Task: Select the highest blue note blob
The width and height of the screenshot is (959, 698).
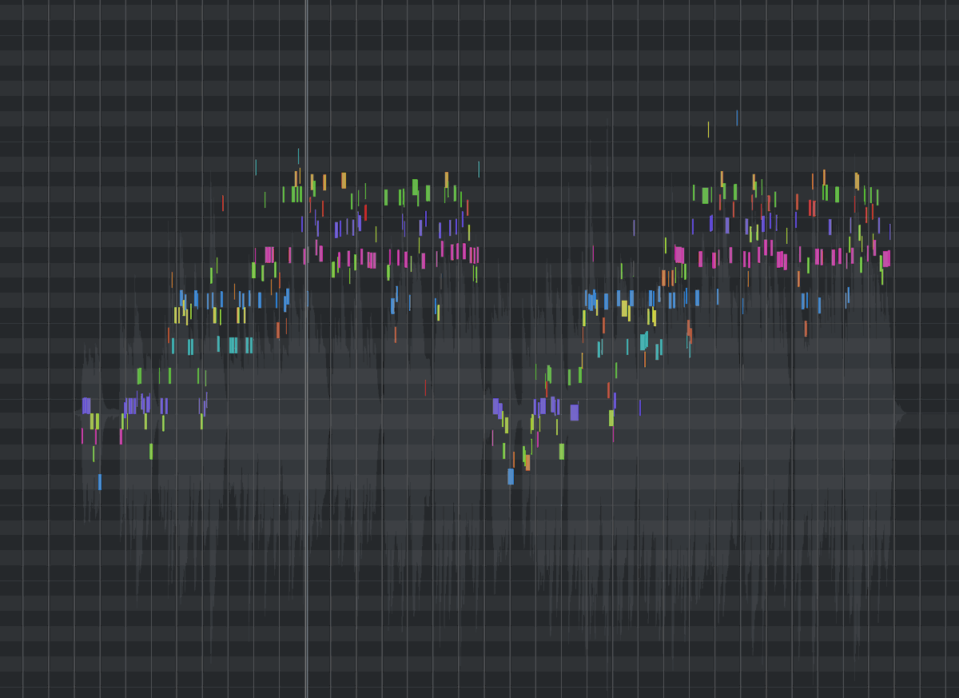Action: pyautogui.click(x=737, y=118)
